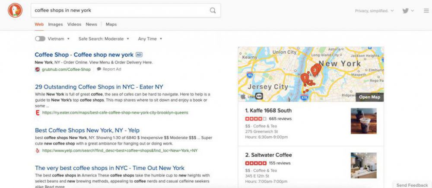The image size is (432, 188).
Task: Click the Yelp favicon icon
Action: 38,150
